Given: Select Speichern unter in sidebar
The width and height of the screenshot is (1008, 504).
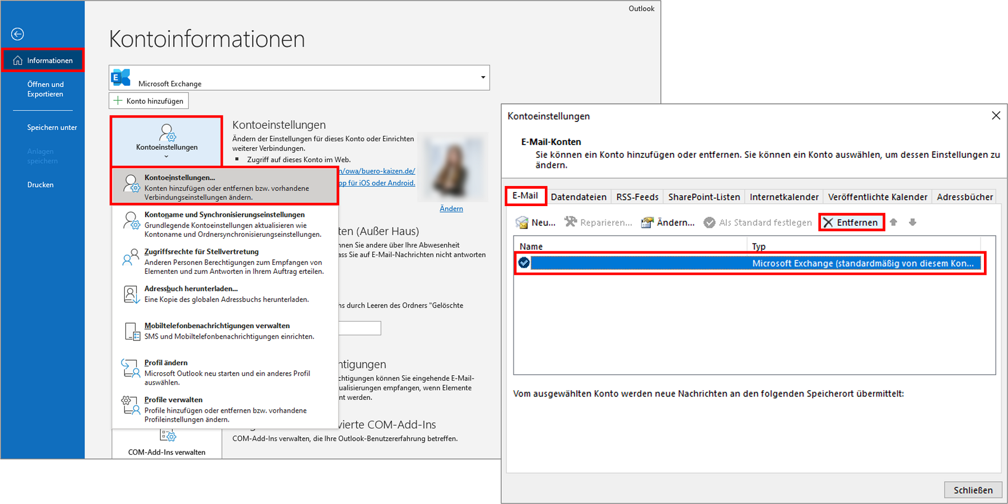Looking at the screenshot, I should click(x=52, y=128).
